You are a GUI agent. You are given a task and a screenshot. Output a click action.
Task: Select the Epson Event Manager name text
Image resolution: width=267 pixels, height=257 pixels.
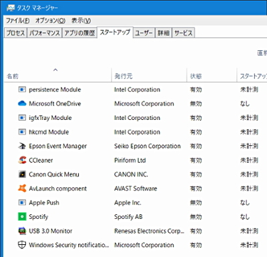tap(58, 146)
